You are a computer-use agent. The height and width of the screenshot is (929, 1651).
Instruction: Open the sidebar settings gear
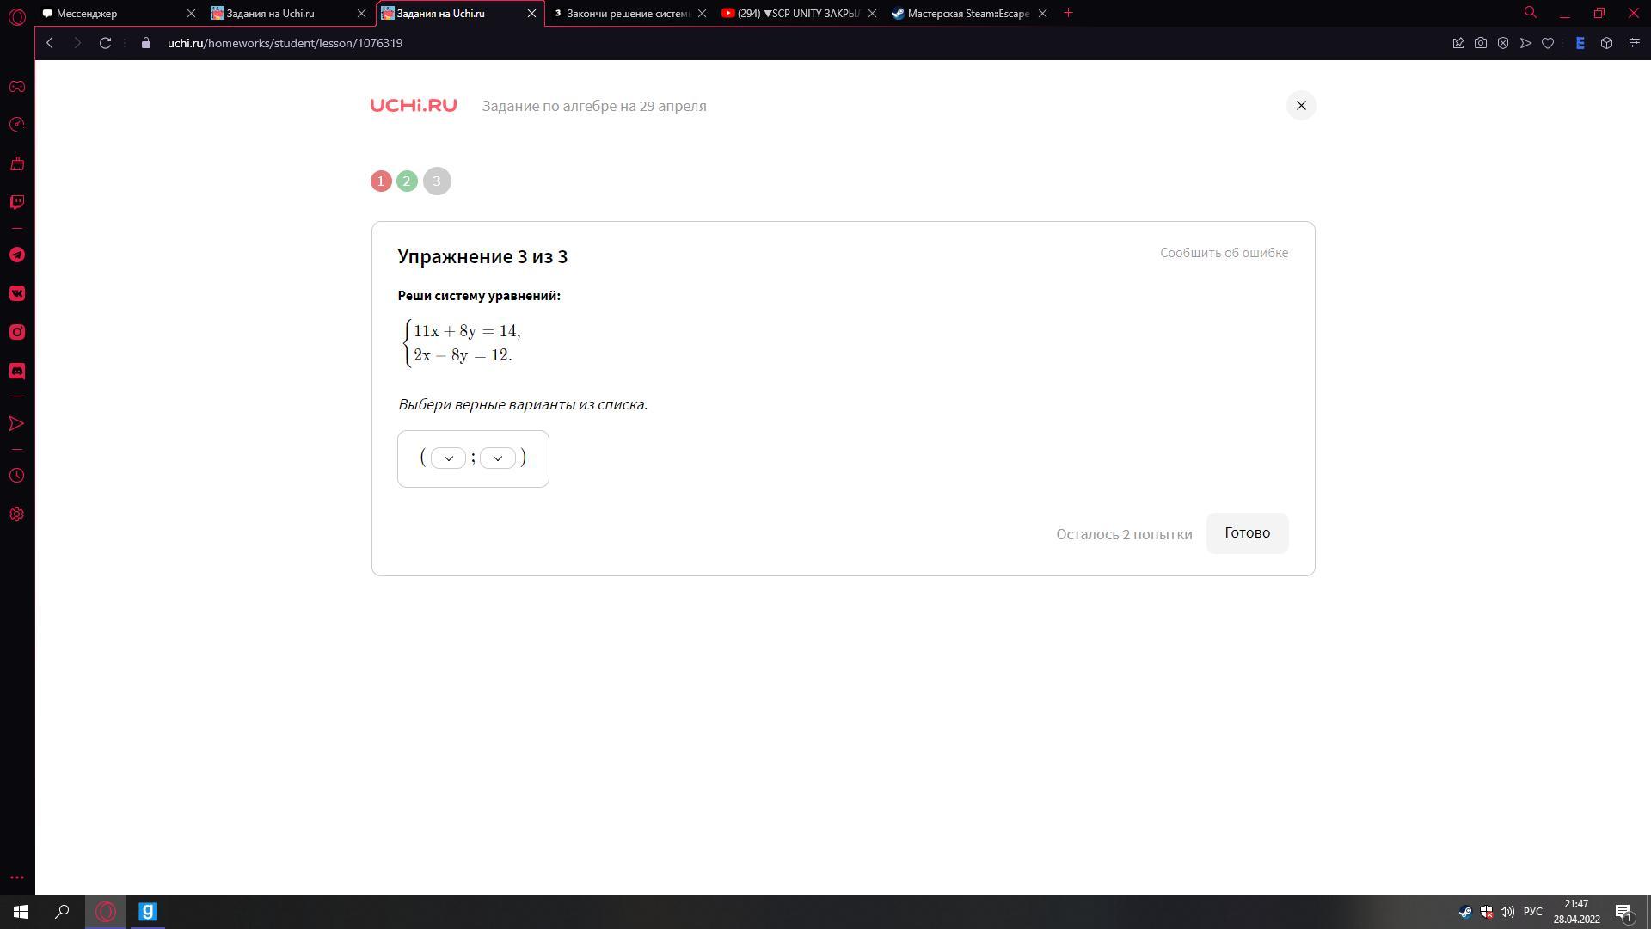coord(17,514)
